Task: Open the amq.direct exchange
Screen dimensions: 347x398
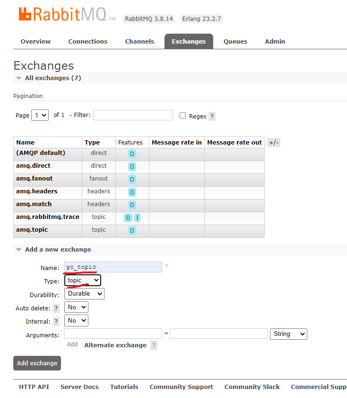Action: pos(33,166)
